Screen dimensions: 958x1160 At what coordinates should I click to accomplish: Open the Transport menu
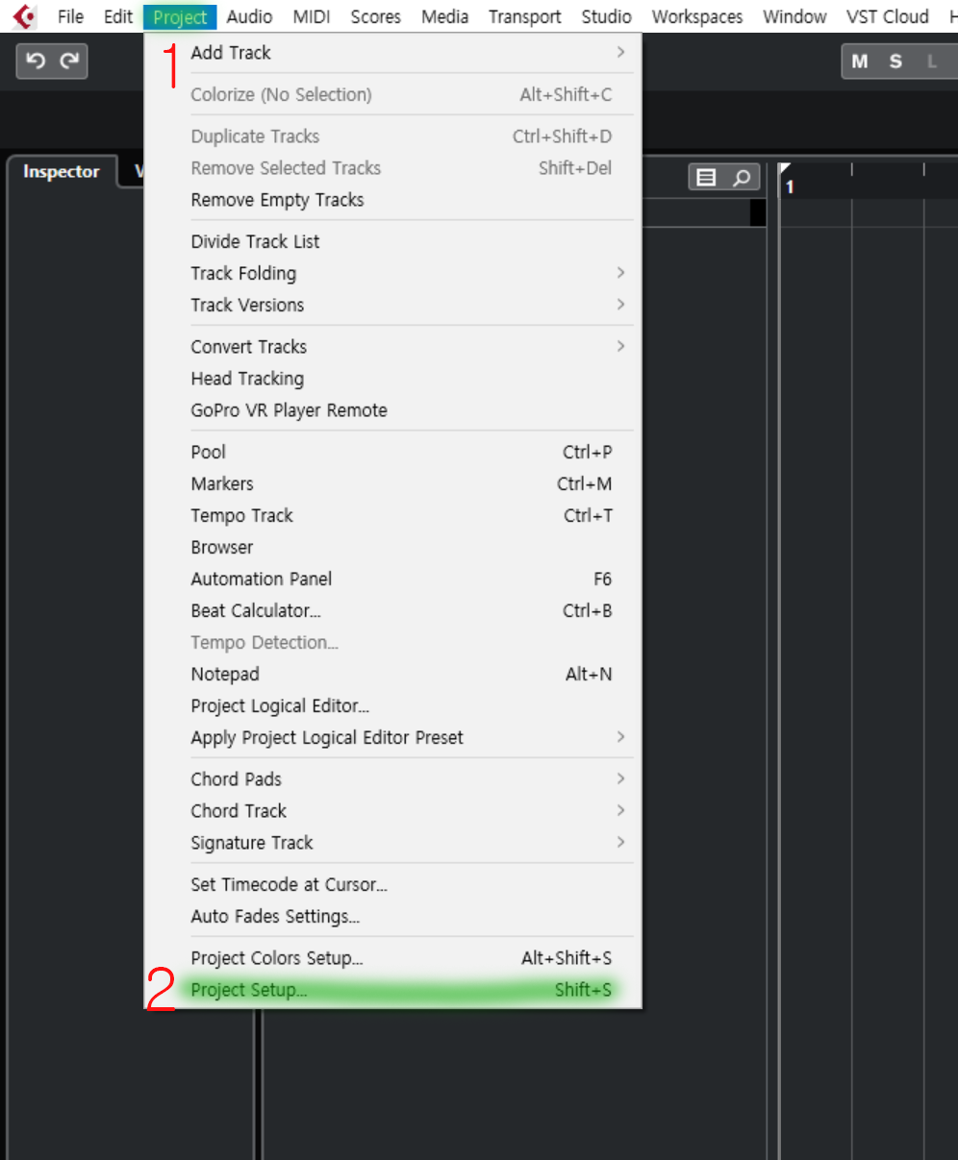click(524, 16)
